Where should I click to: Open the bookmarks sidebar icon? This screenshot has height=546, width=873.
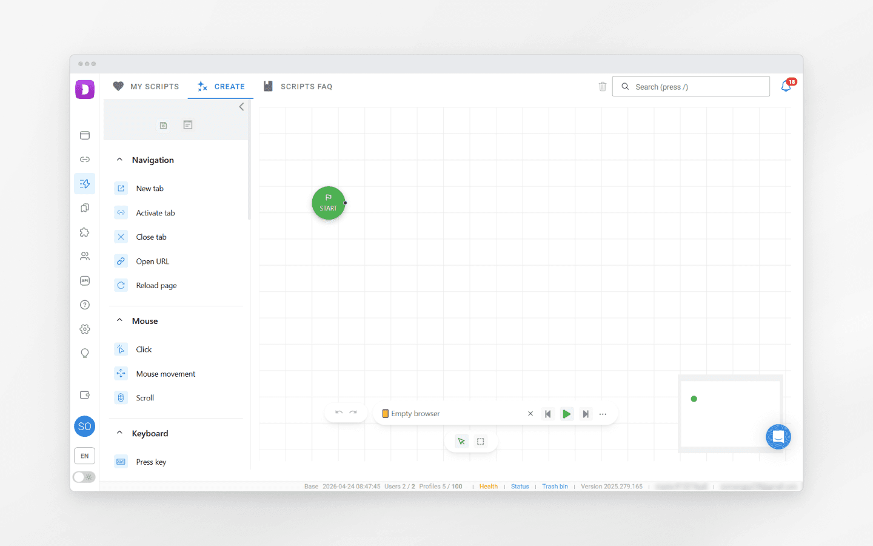[x=85, y=208]
